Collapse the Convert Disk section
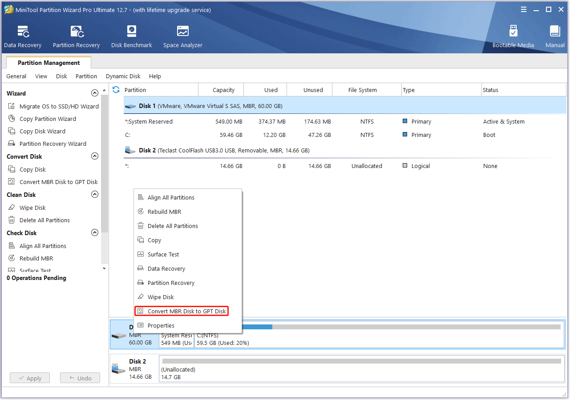The height and width of the screenshot is (400, 570). tap(95, 156)
